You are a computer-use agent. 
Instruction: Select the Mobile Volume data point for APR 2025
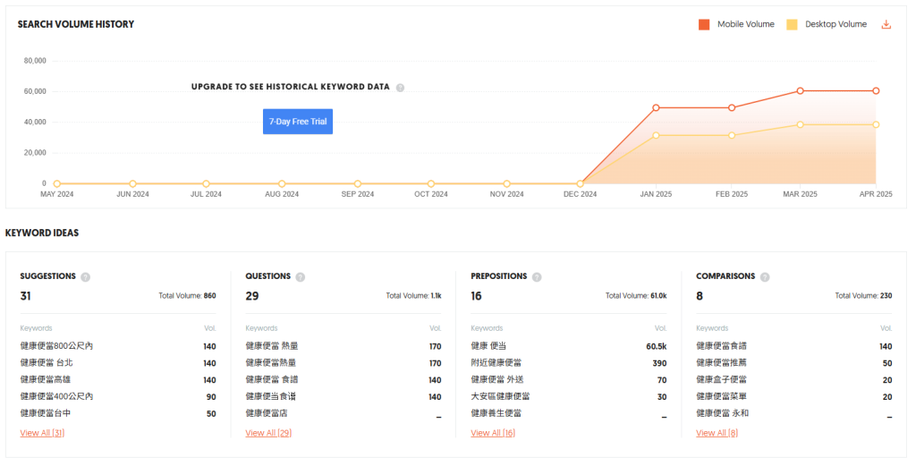[x=876, y=91]
